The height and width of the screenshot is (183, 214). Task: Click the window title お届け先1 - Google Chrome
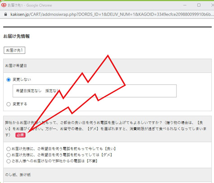click(x=30, y=5)
